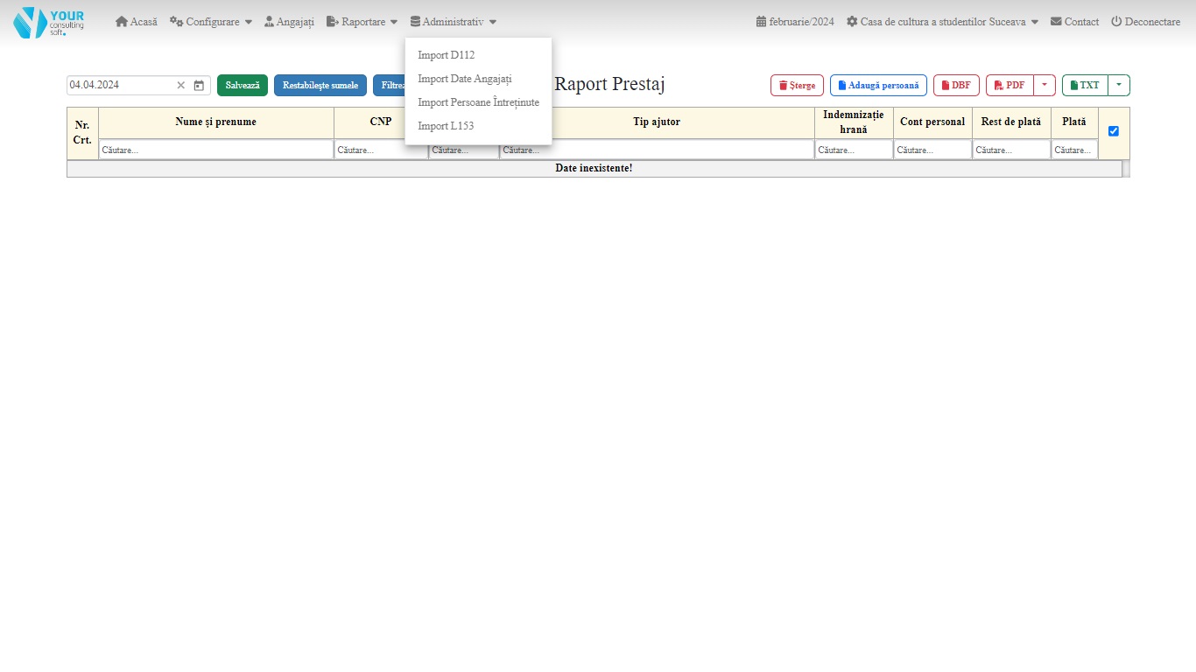Clear the date with the X icon
Screen dimensions: 1196x672
tap(181, 86)
